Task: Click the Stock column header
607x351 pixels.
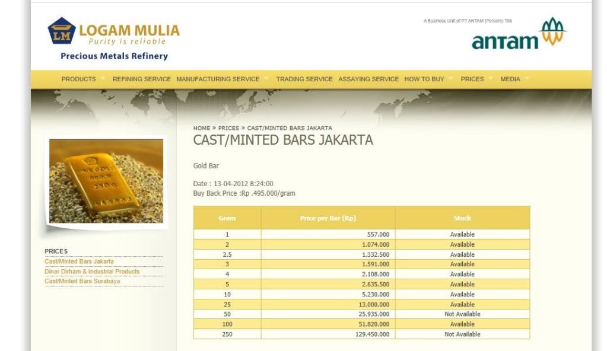Action: point(462,218)
